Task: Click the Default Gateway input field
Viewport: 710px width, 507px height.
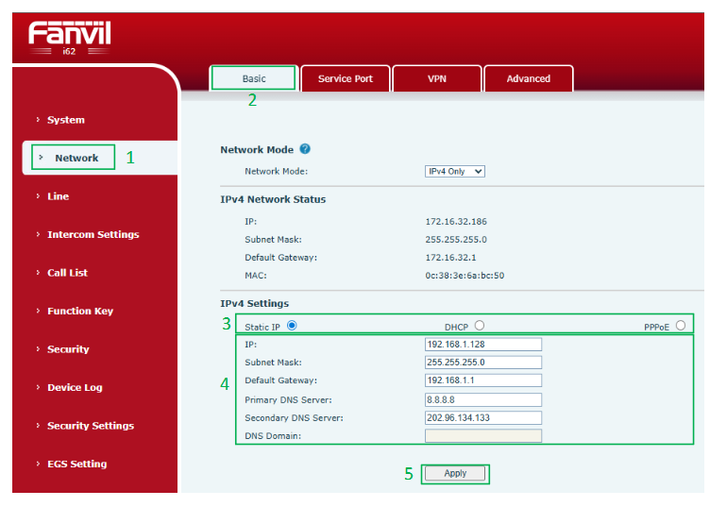Action: [483, 380]
